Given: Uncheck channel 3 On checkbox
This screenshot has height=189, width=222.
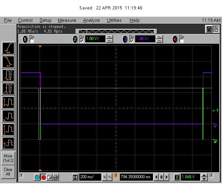Looking at the screenshot, I should click(x=131, y=41).
